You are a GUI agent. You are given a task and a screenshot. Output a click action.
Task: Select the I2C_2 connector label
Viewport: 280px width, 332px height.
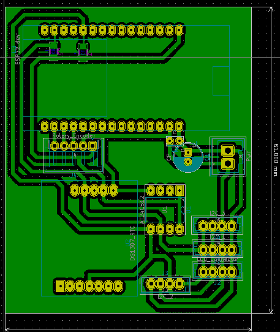[x=165, y=297]
